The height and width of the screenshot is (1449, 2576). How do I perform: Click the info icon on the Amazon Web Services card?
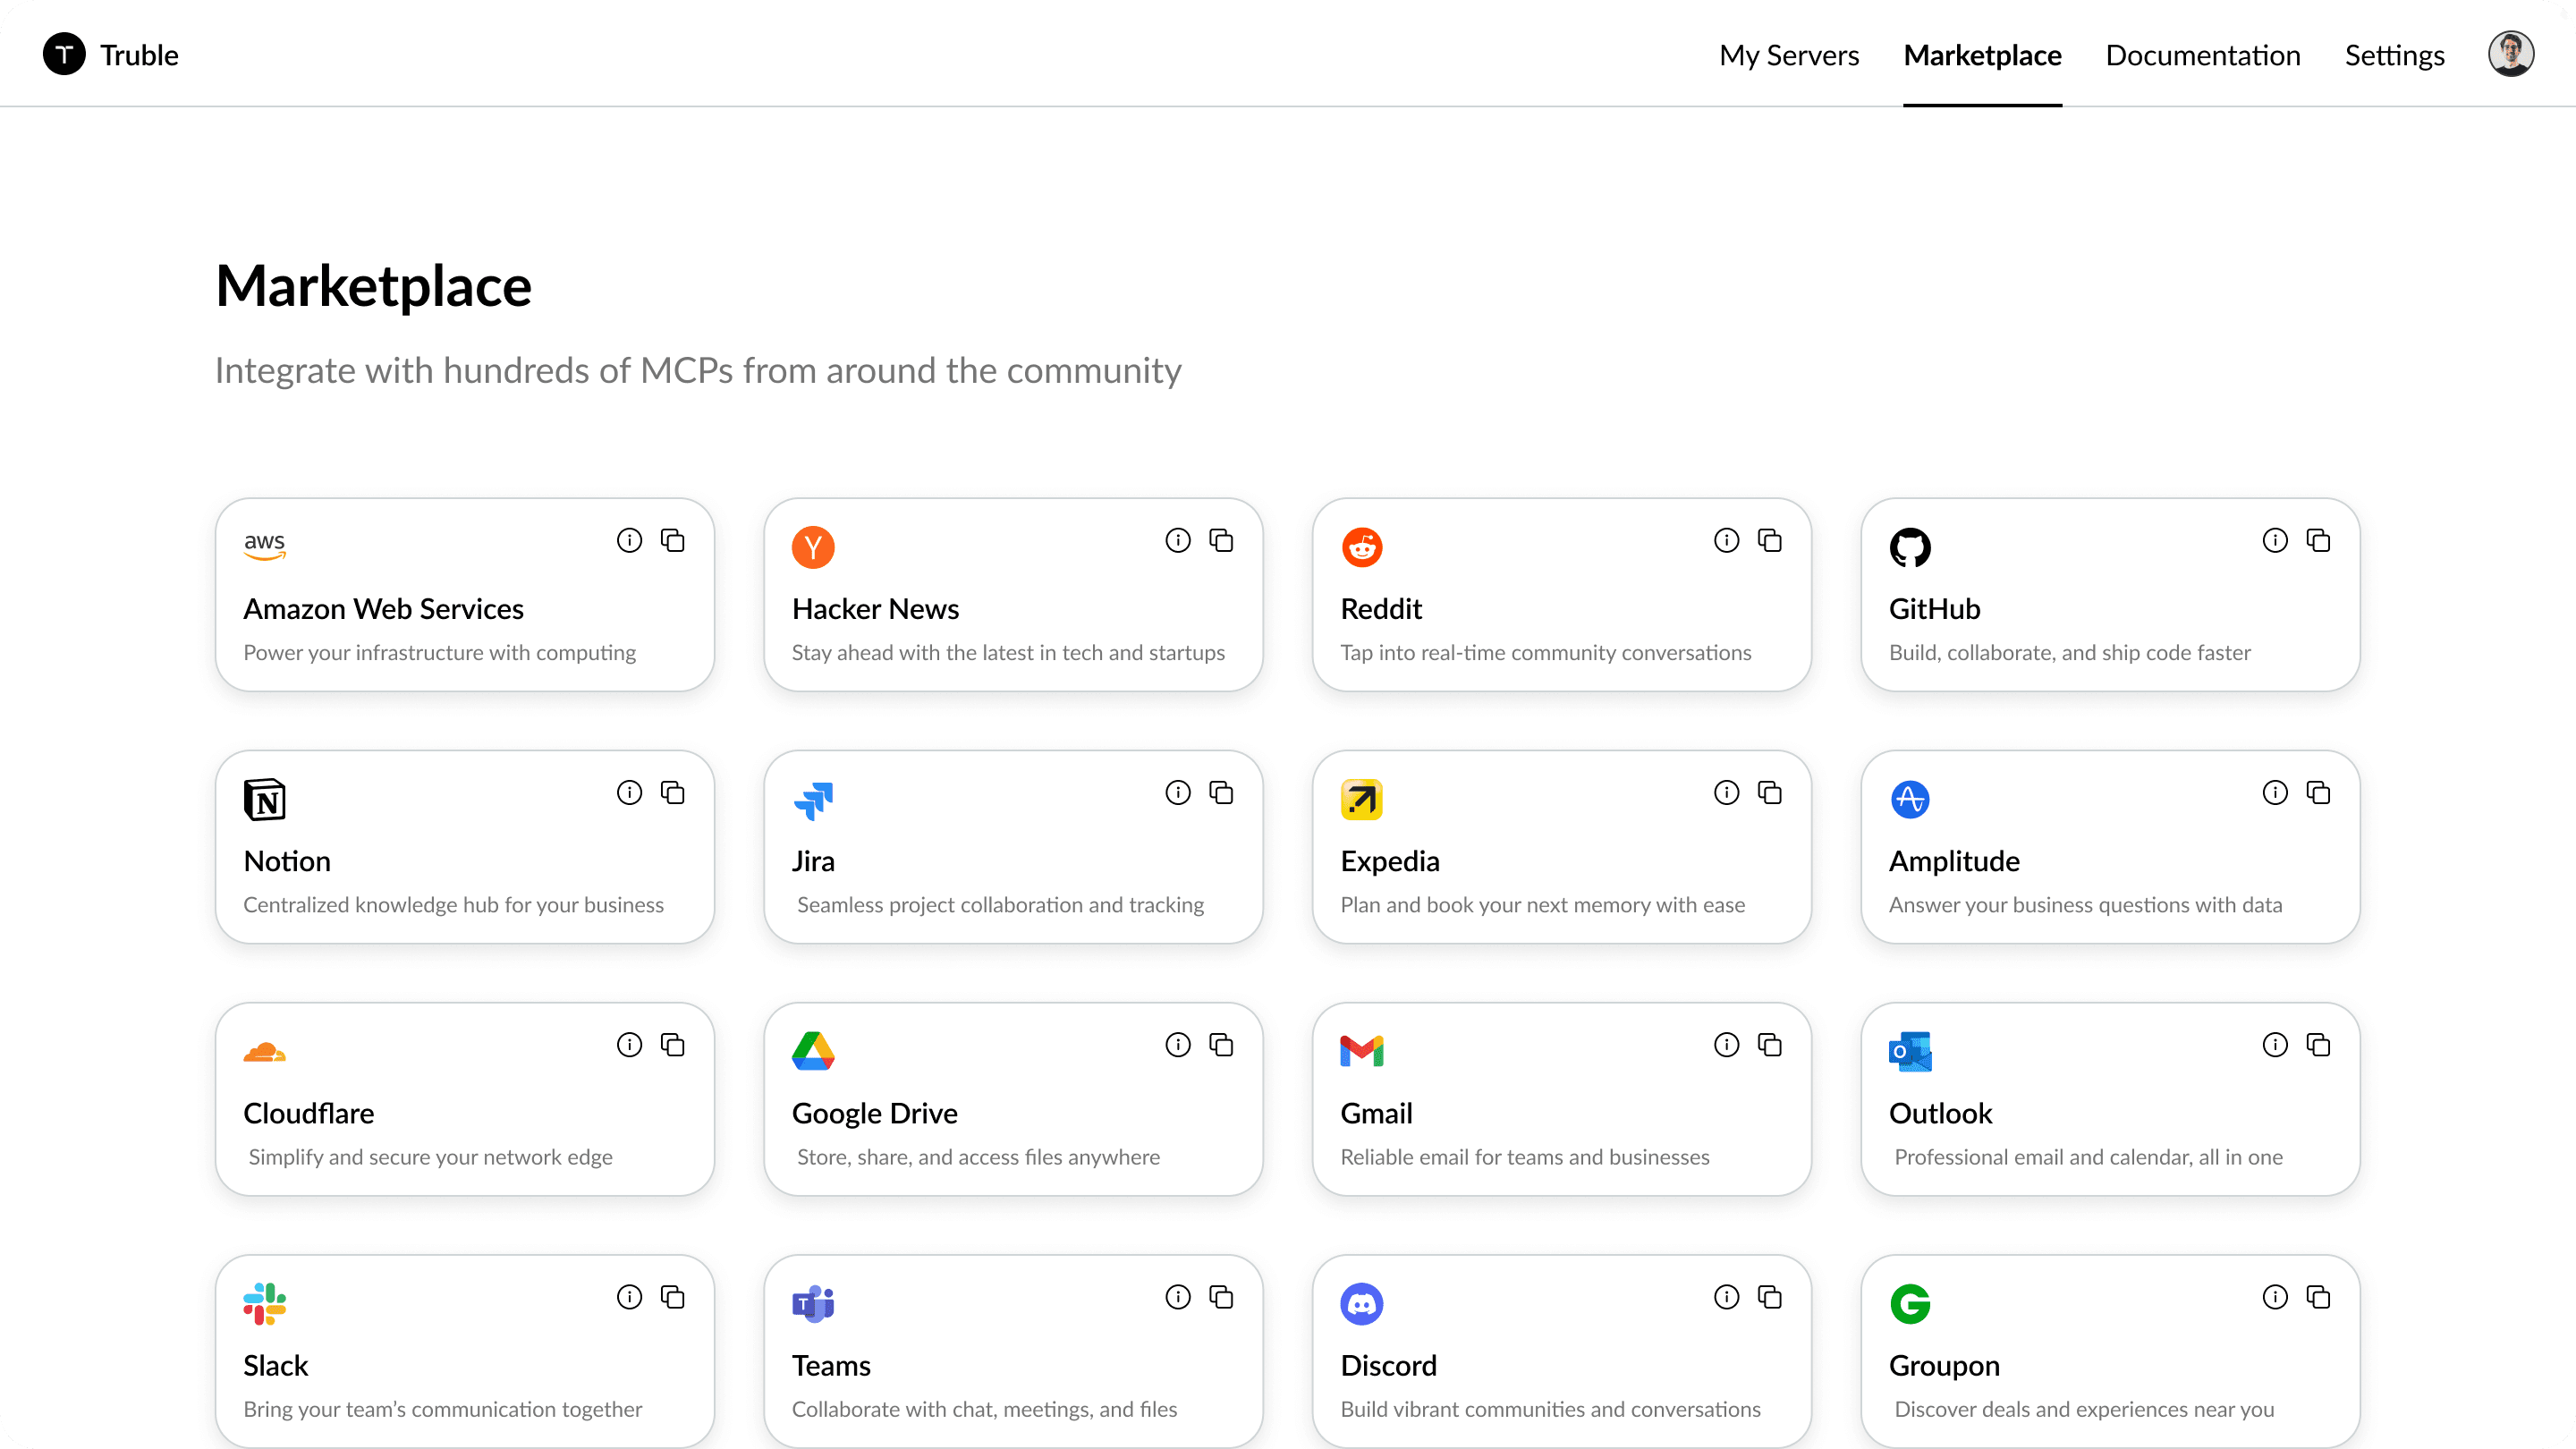[629, 541]
